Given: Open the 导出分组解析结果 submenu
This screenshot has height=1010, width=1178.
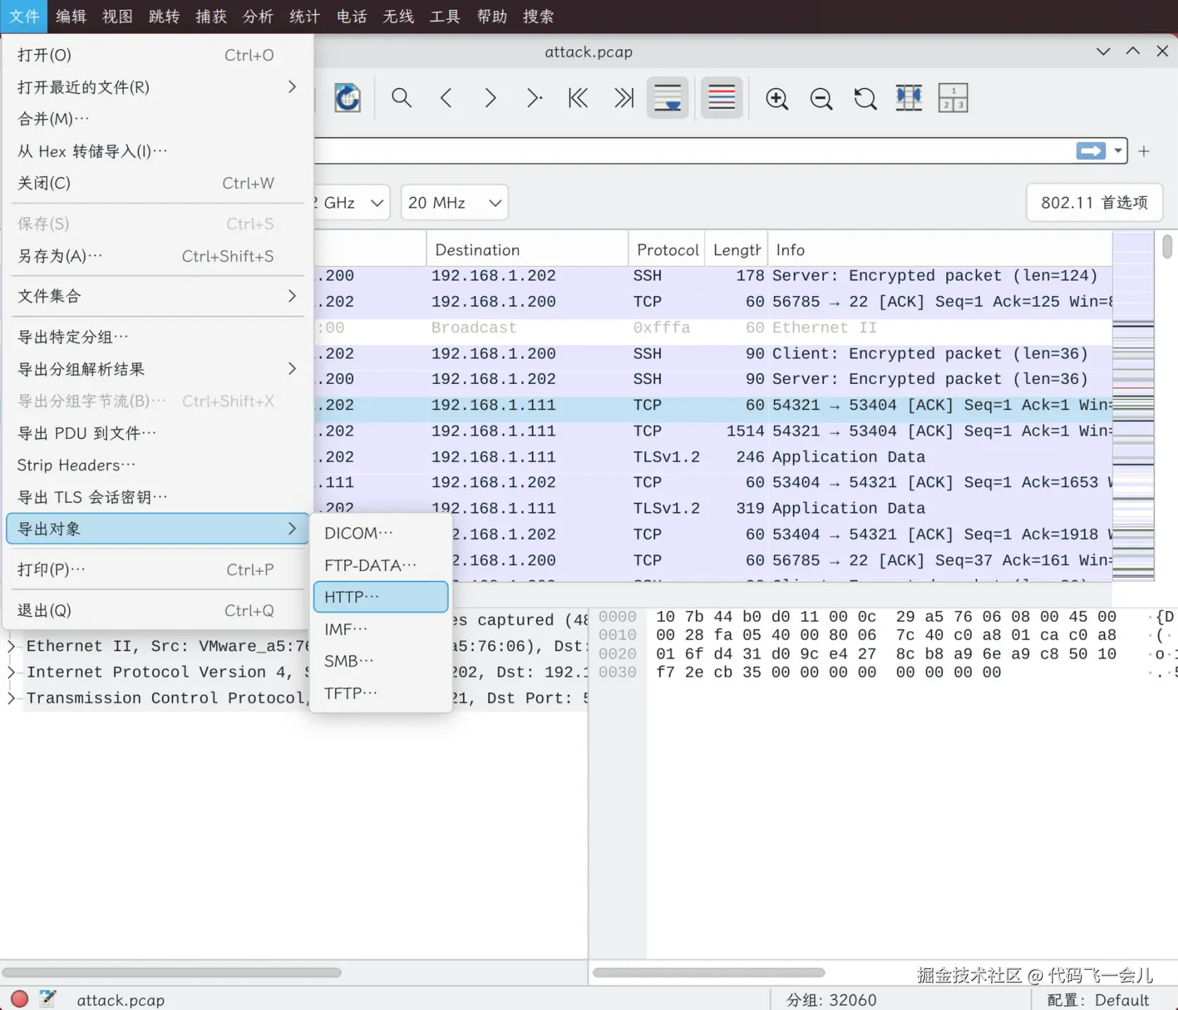Looking at the screenshot, I should 157,369.
